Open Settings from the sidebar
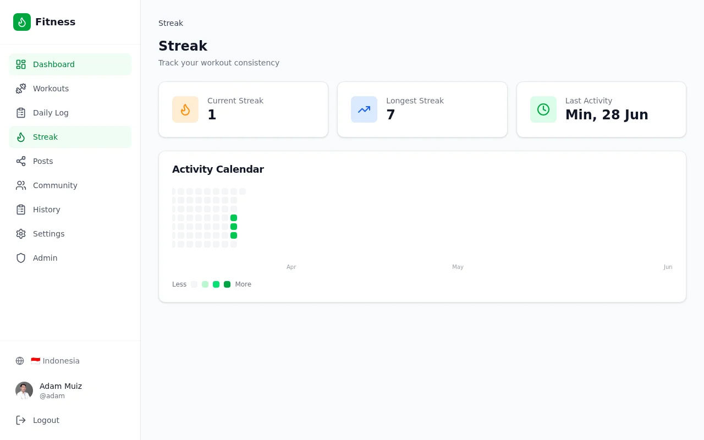 [70, 234]
